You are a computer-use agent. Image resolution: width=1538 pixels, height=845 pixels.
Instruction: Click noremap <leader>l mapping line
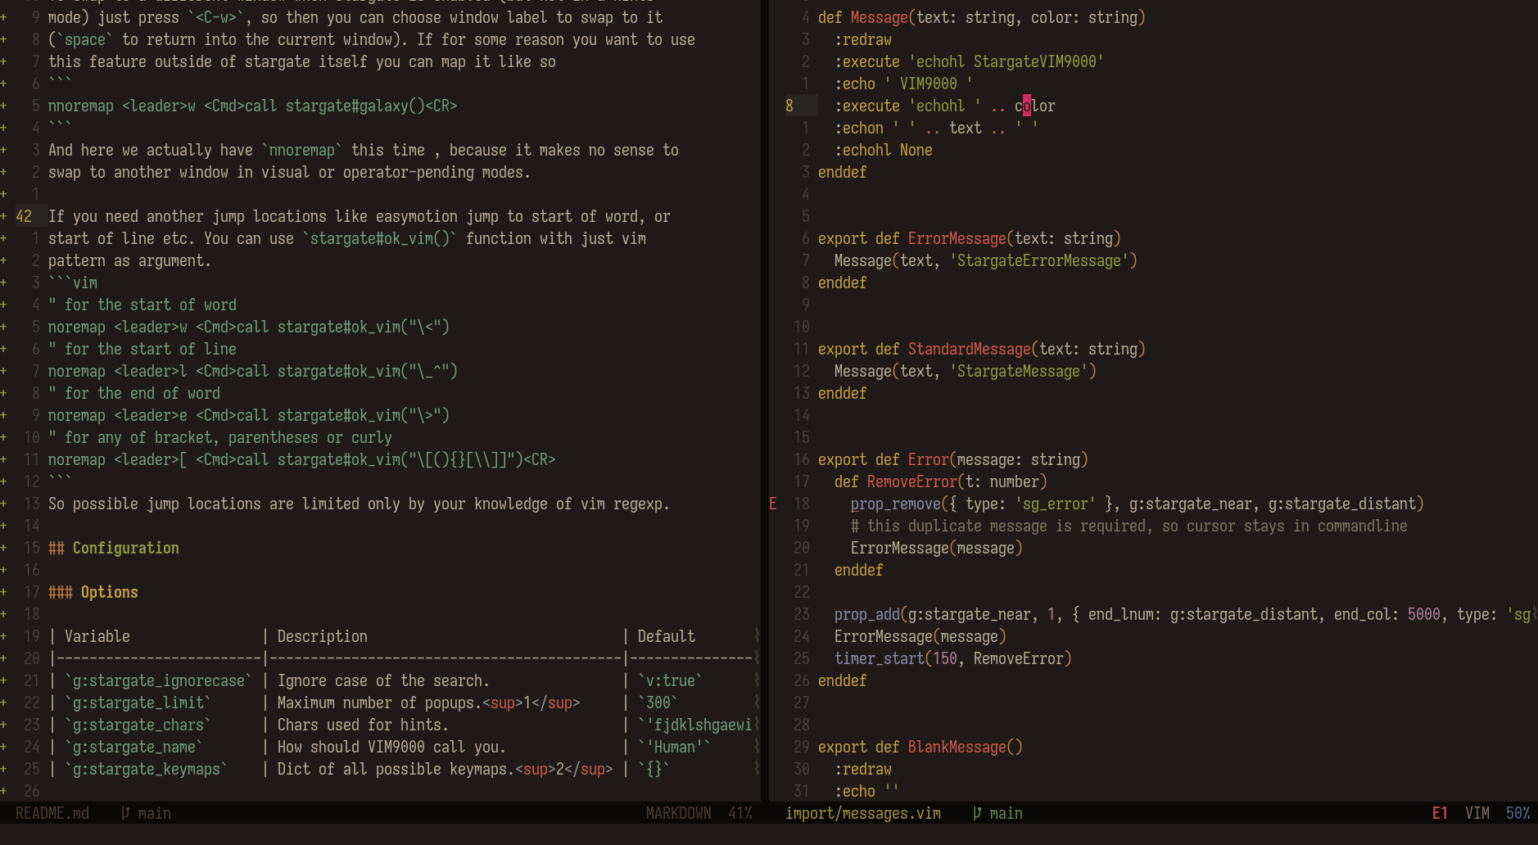[253, 371]
